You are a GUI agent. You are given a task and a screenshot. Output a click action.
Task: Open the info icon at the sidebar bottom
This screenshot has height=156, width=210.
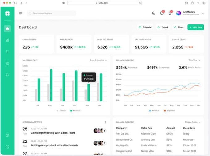click(x=7, y=147)
